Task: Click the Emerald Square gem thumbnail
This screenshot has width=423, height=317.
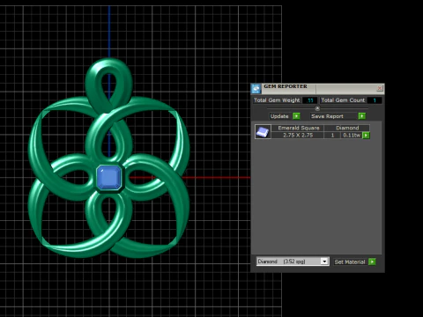Action: 263,132
